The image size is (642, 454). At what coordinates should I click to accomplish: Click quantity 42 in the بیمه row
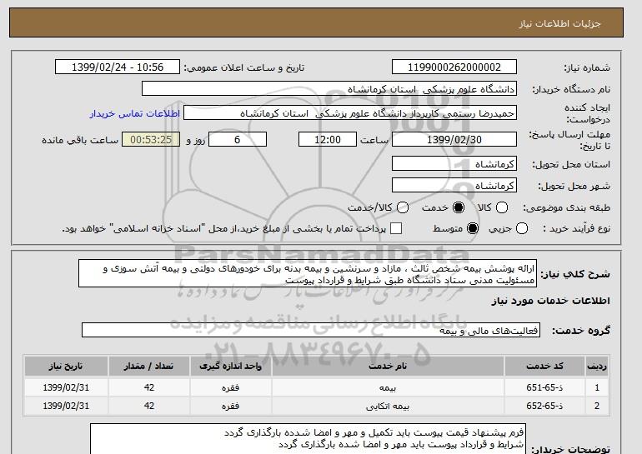(x=148, y=387)
